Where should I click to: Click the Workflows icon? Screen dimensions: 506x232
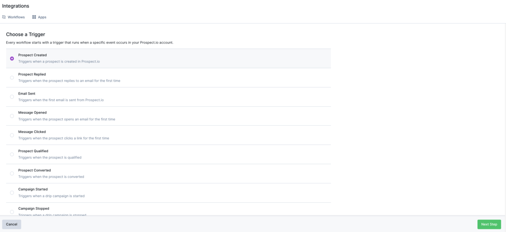coord(4,17)
